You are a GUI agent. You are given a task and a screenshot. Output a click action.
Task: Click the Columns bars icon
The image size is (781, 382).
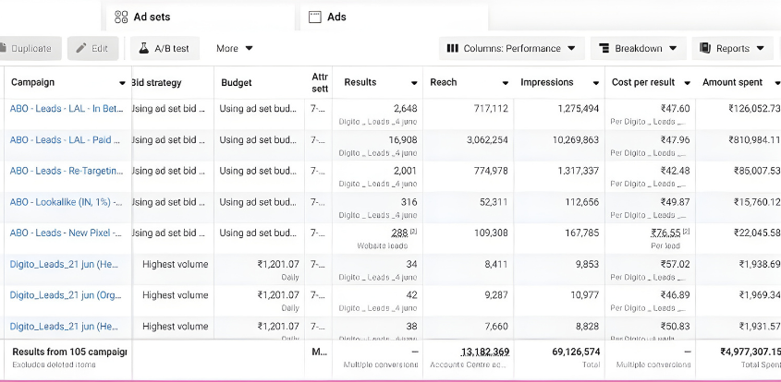pos(453,48)
